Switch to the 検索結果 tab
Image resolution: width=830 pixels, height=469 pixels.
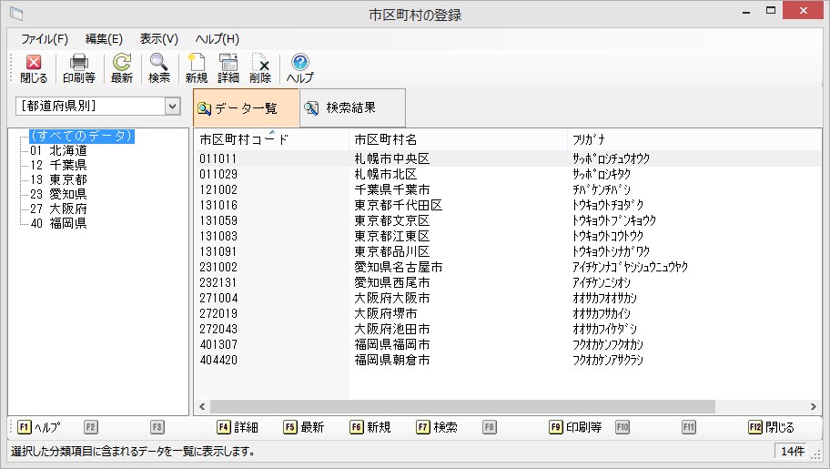point(350,108)
